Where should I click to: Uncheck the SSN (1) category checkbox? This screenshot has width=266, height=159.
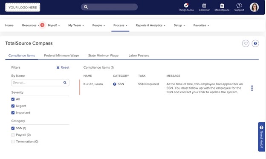pyautogui.click(x=13, y=128)
